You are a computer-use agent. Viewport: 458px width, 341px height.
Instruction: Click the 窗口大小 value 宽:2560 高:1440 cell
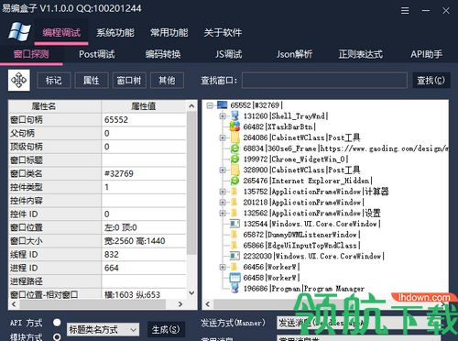(x=144, y=241)
